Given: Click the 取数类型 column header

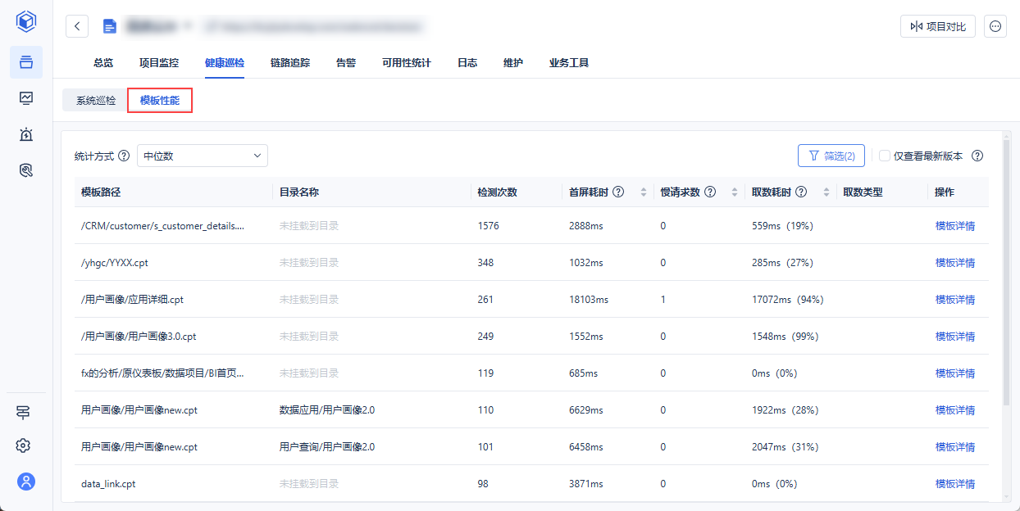Looking at the screenshot, I should [x=863, y=192].
